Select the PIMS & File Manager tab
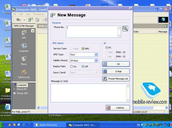172x128 pixels. tap(24, 26)
